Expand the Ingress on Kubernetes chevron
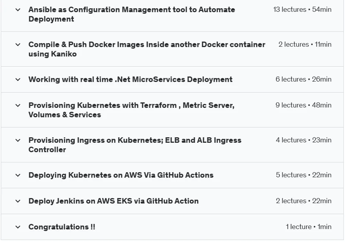This screenshot has width=345, height=242. click(18, 140)
